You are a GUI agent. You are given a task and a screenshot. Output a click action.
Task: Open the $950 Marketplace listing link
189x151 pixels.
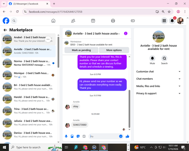(91, 45)
